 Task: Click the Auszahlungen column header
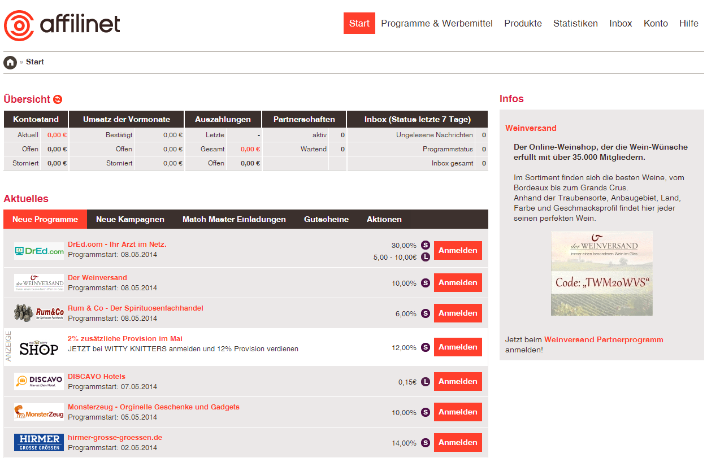pyautogui.click(x=223, y=119)
